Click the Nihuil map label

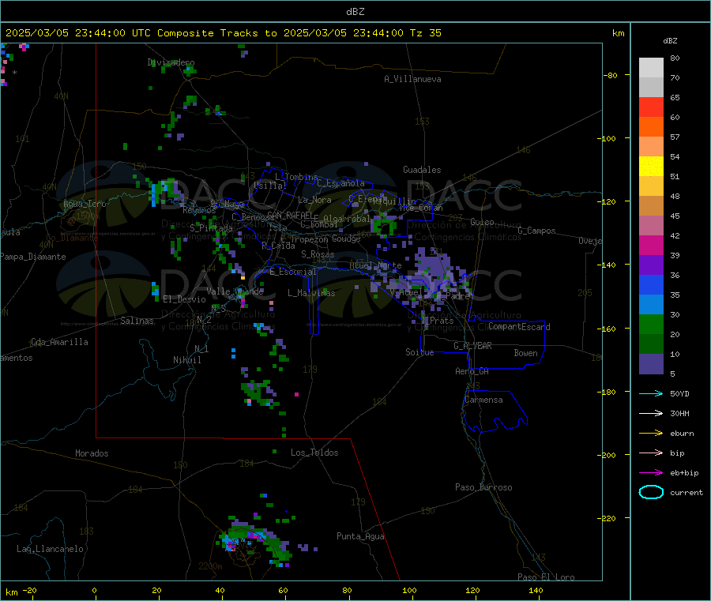[187, 360]
